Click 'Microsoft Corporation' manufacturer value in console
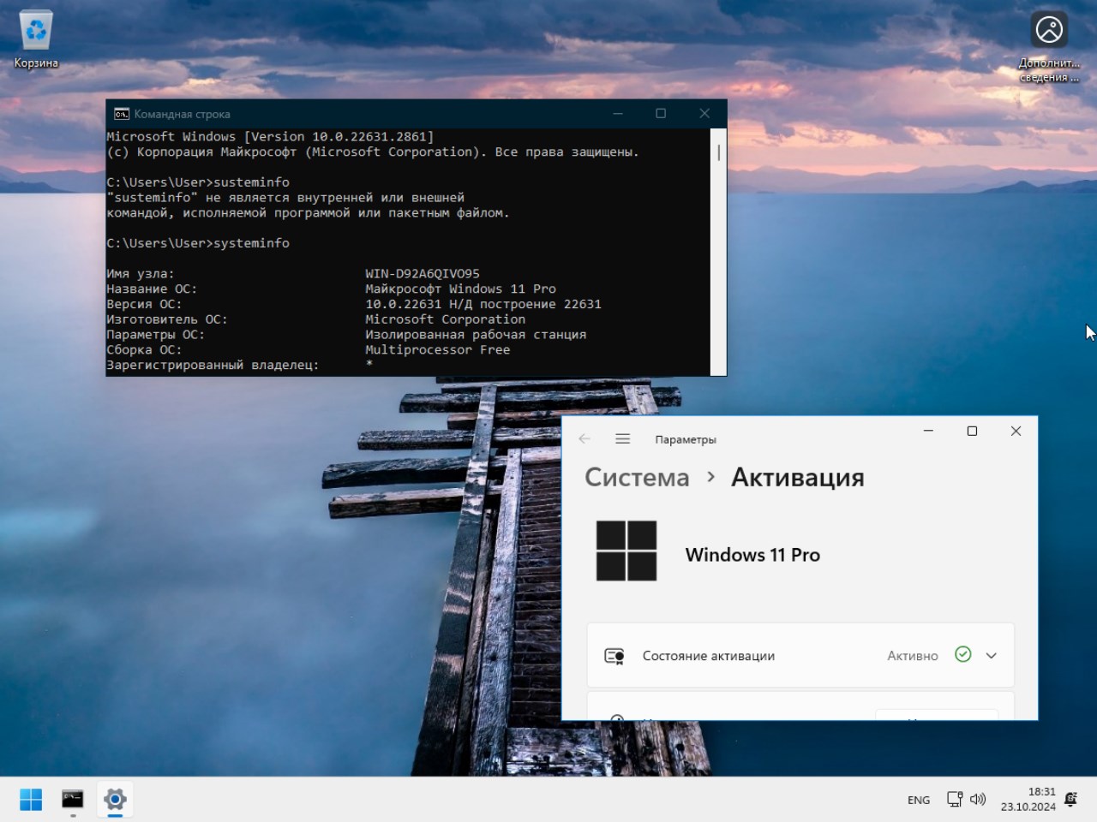Screen dimensions: 1097x822 [x=445, y=319]
